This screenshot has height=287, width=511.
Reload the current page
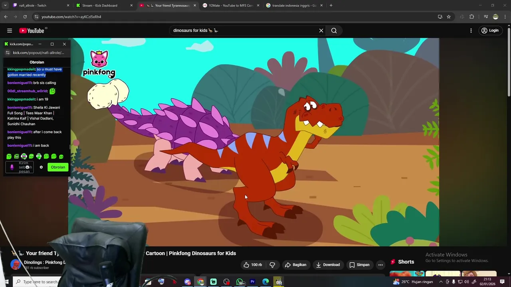pos(25,17)
